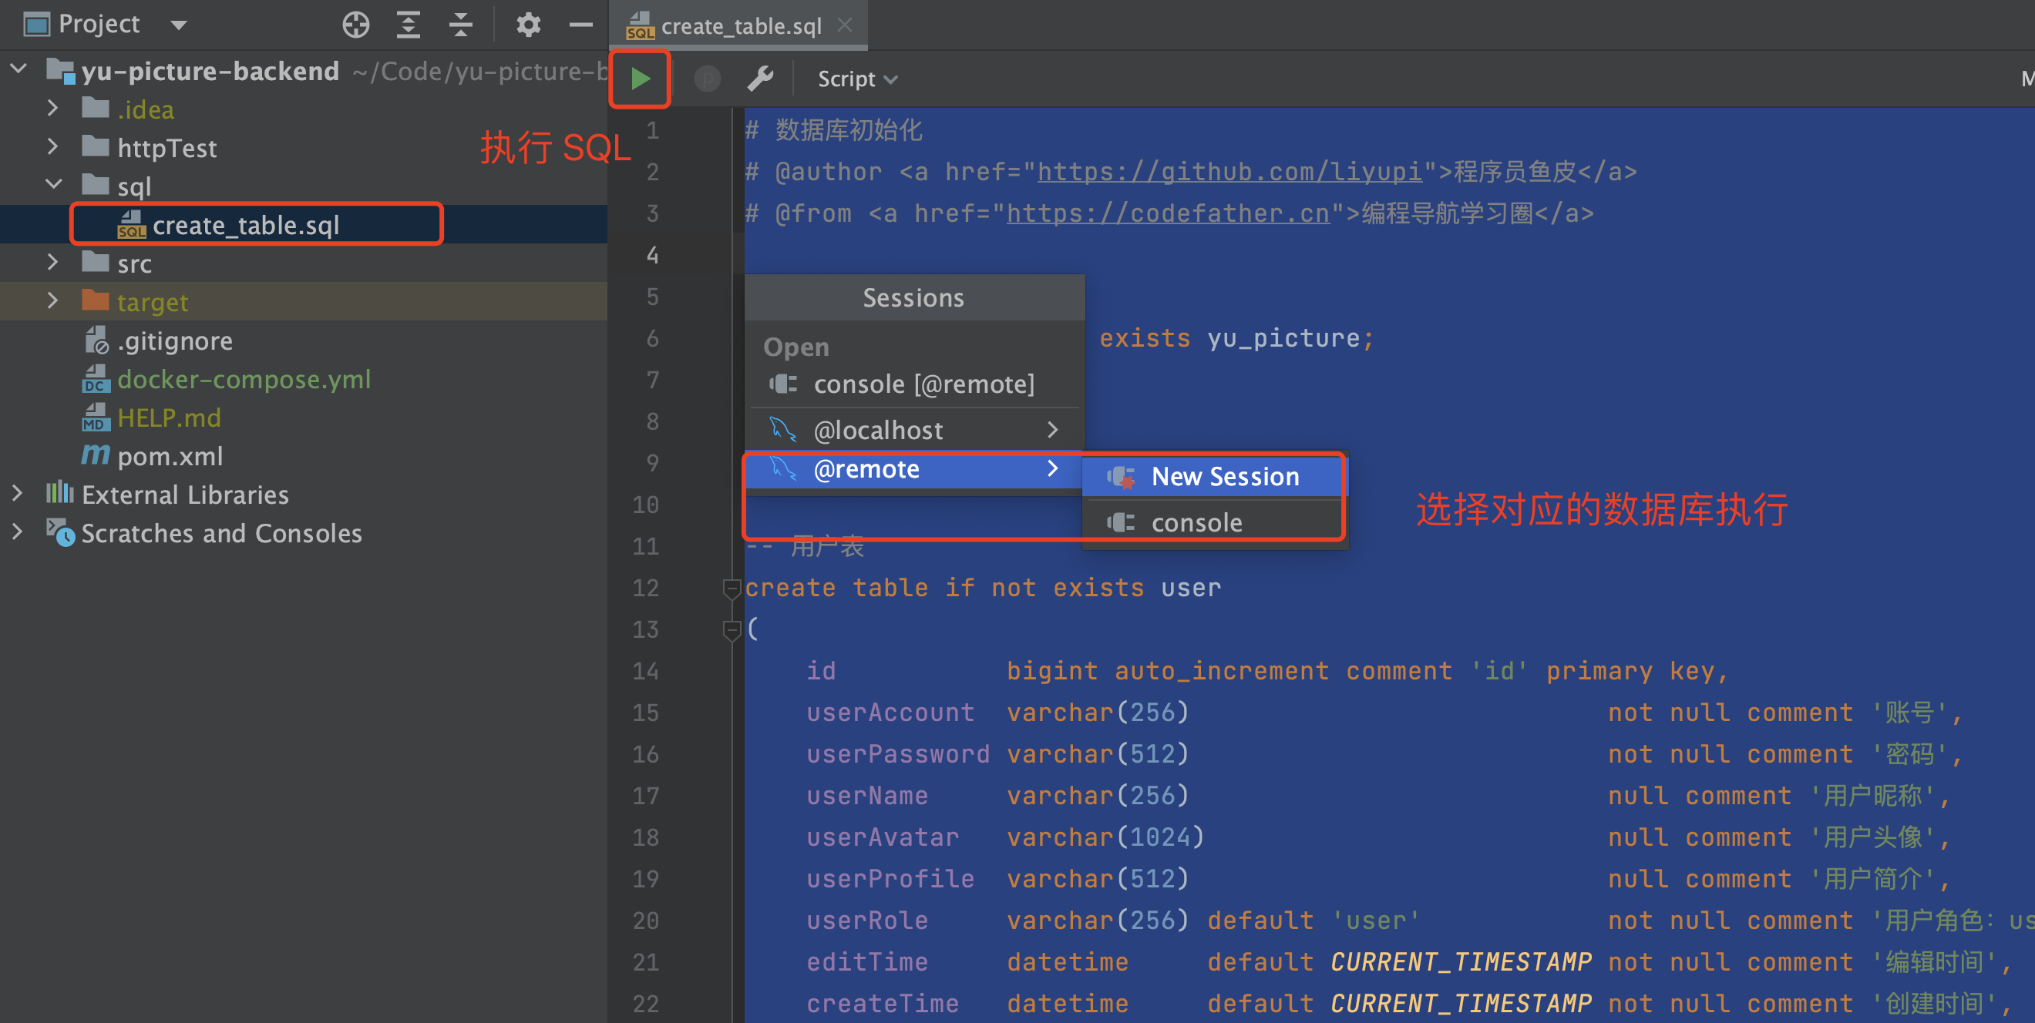Open the Project view selector dropdown
The image size is (2035, 1023).
coord(179,25)
